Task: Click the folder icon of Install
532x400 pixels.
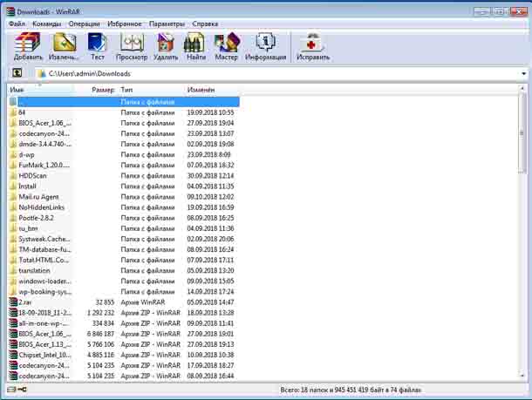Action: click(x=13, y=186)
